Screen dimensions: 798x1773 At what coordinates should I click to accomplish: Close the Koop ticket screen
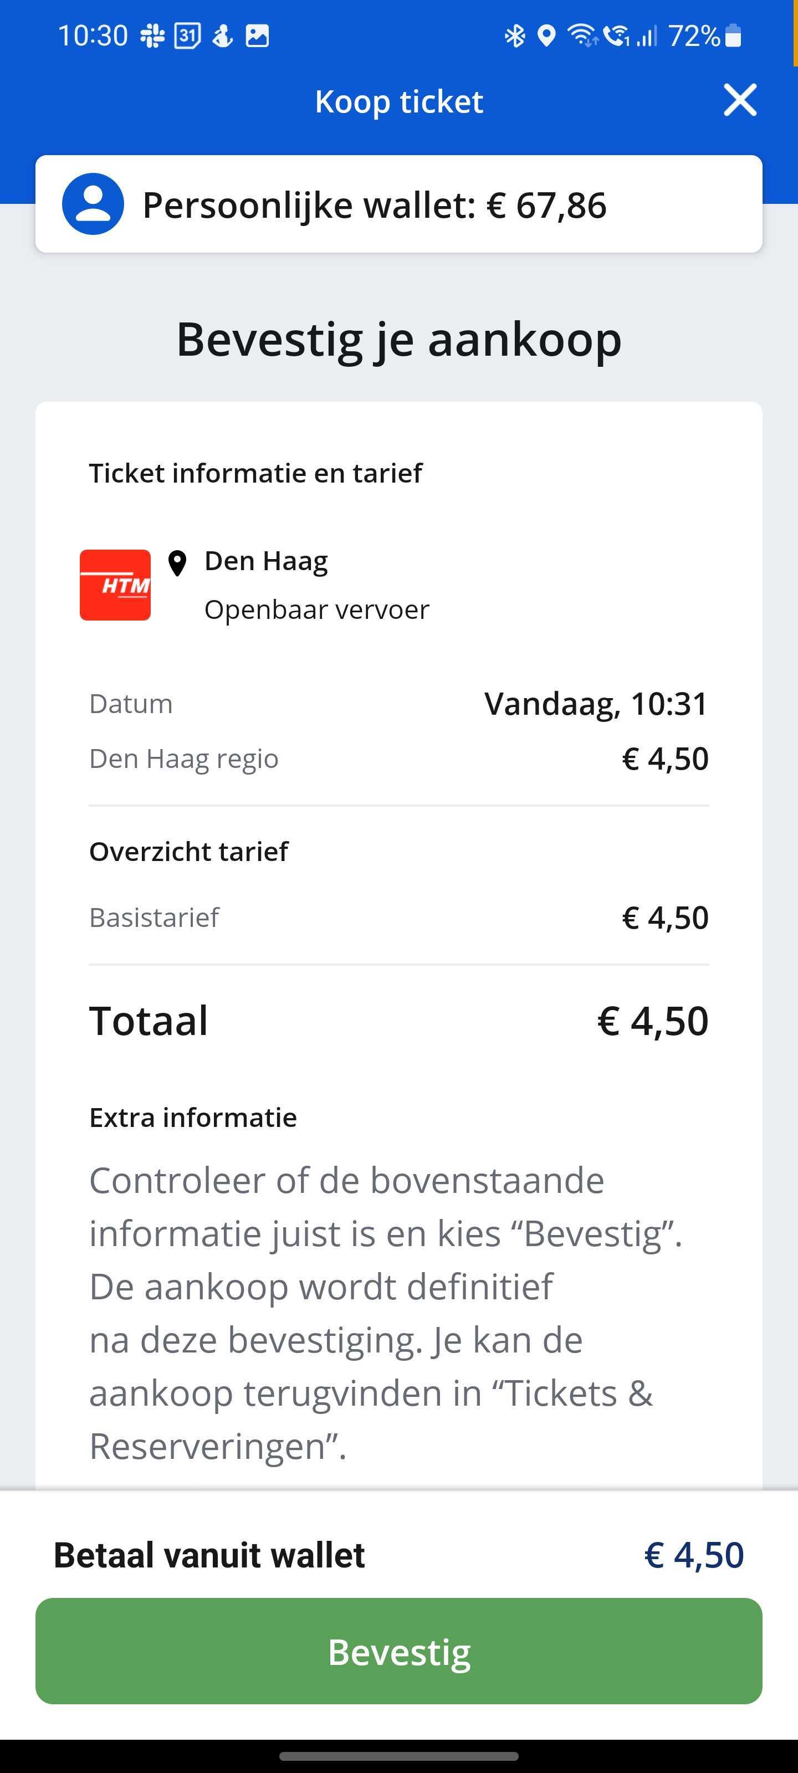click(740, 100)
